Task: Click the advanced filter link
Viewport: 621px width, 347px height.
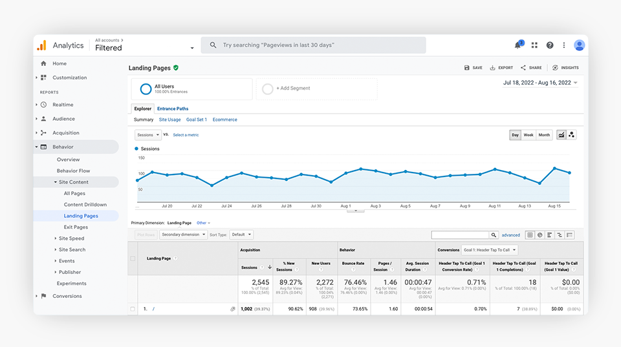Action: point(510,235)
